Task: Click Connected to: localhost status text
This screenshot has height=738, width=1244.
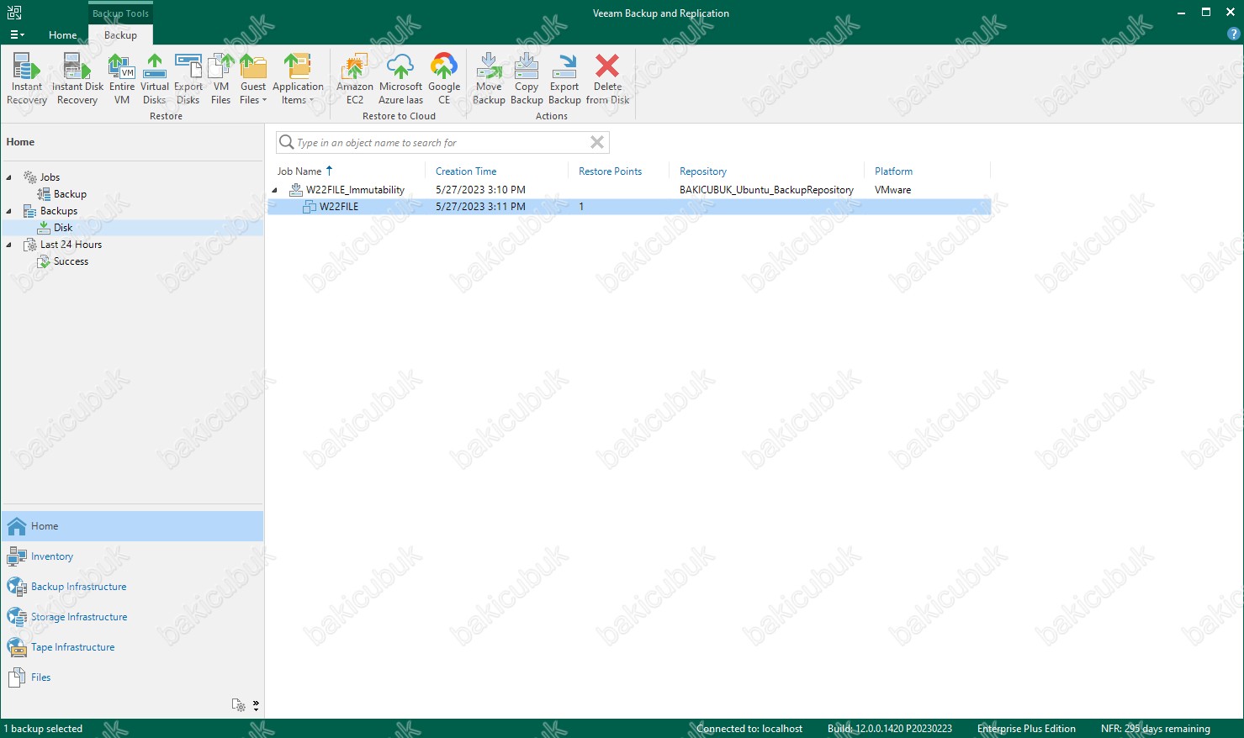Action: pos(749,729)
